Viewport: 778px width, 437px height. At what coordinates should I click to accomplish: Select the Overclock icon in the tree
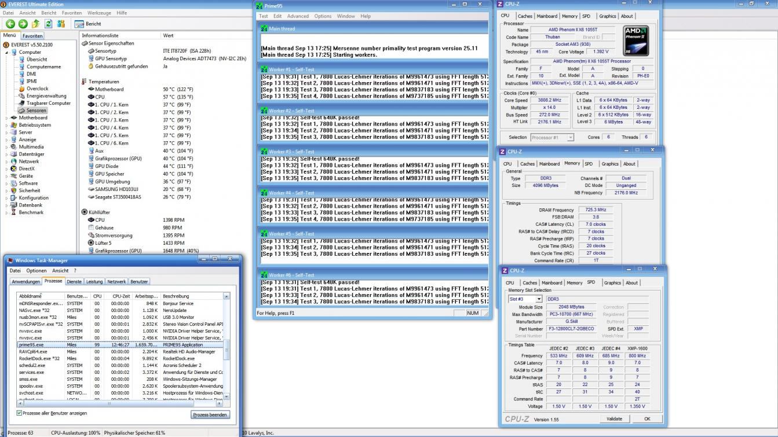22,89
